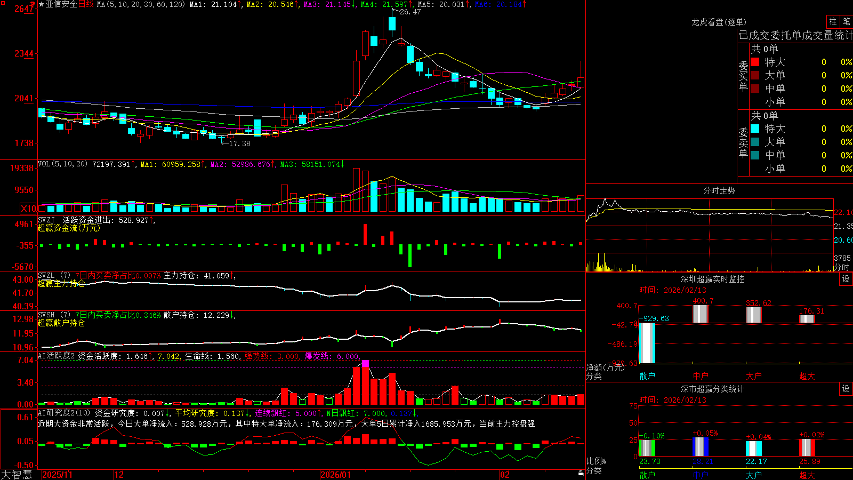Click the 强势线: 3.000 label

[x=272, y=356]
